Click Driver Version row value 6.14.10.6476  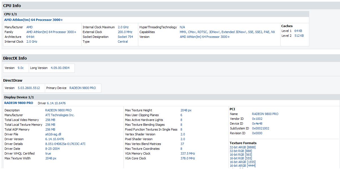click(54, 139)
